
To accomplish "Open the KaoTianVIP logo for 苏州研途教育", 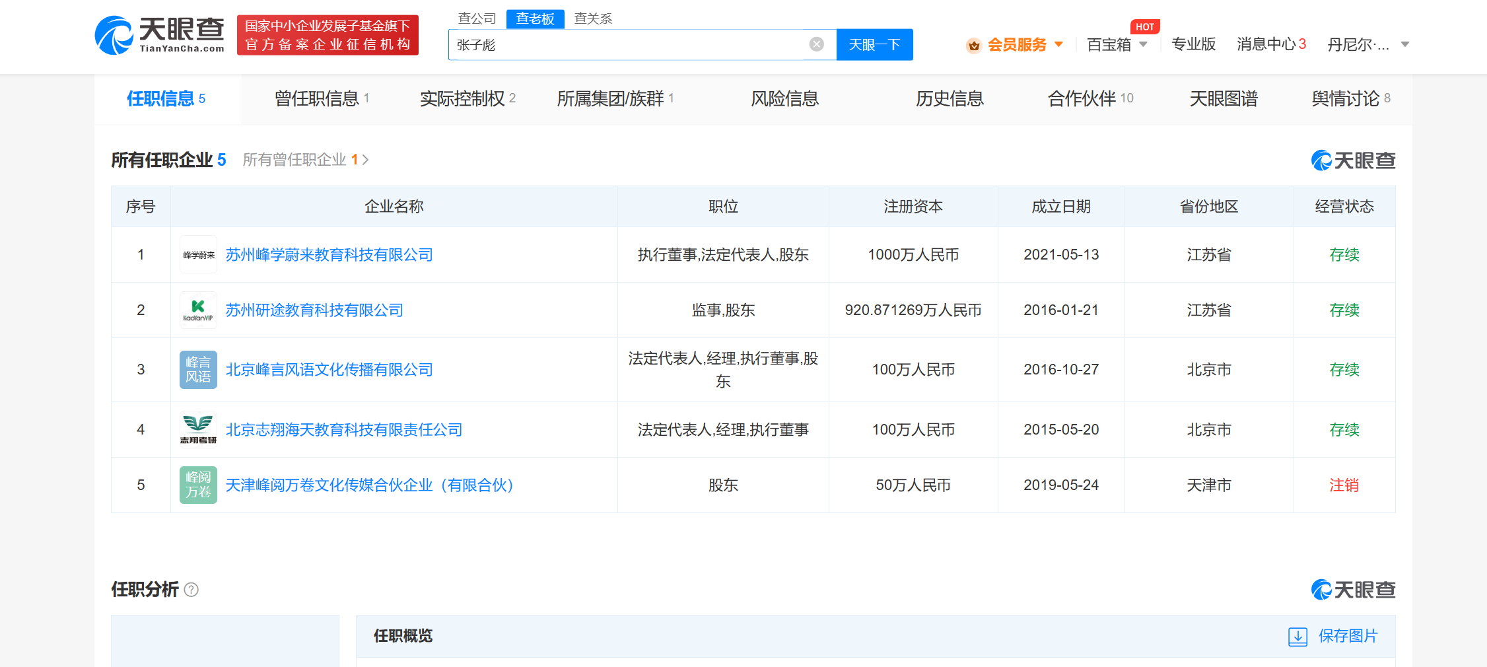I will point(198,310).
